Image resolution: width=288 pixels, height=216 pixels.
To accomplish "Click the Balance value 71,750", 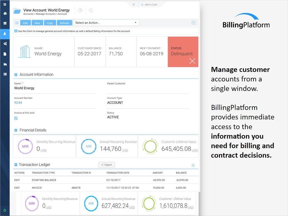I will [x=116, y=54].
